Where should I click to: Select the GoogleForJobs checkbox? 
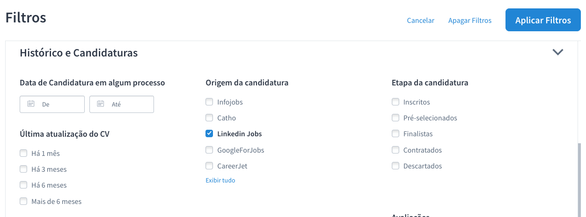209,150
